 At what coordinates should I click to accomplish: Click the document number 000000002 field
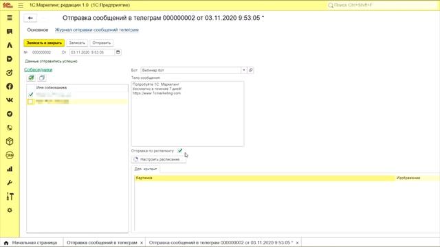coord(42,52)
